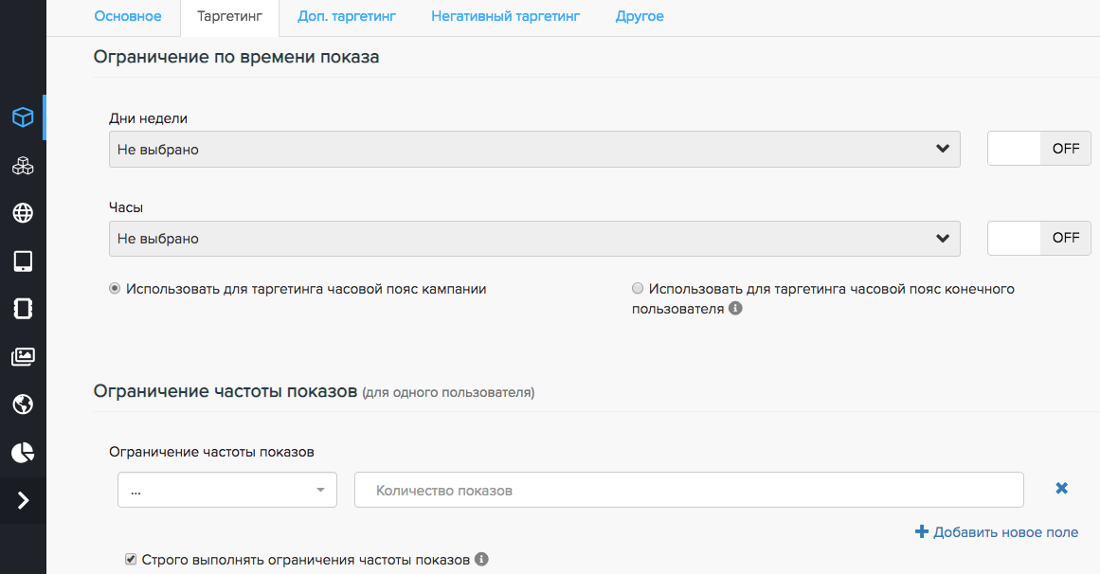1100x574 pixels.
Task: Expand the sidebar with the chevron arrow
Action: (x=23, y=500)
